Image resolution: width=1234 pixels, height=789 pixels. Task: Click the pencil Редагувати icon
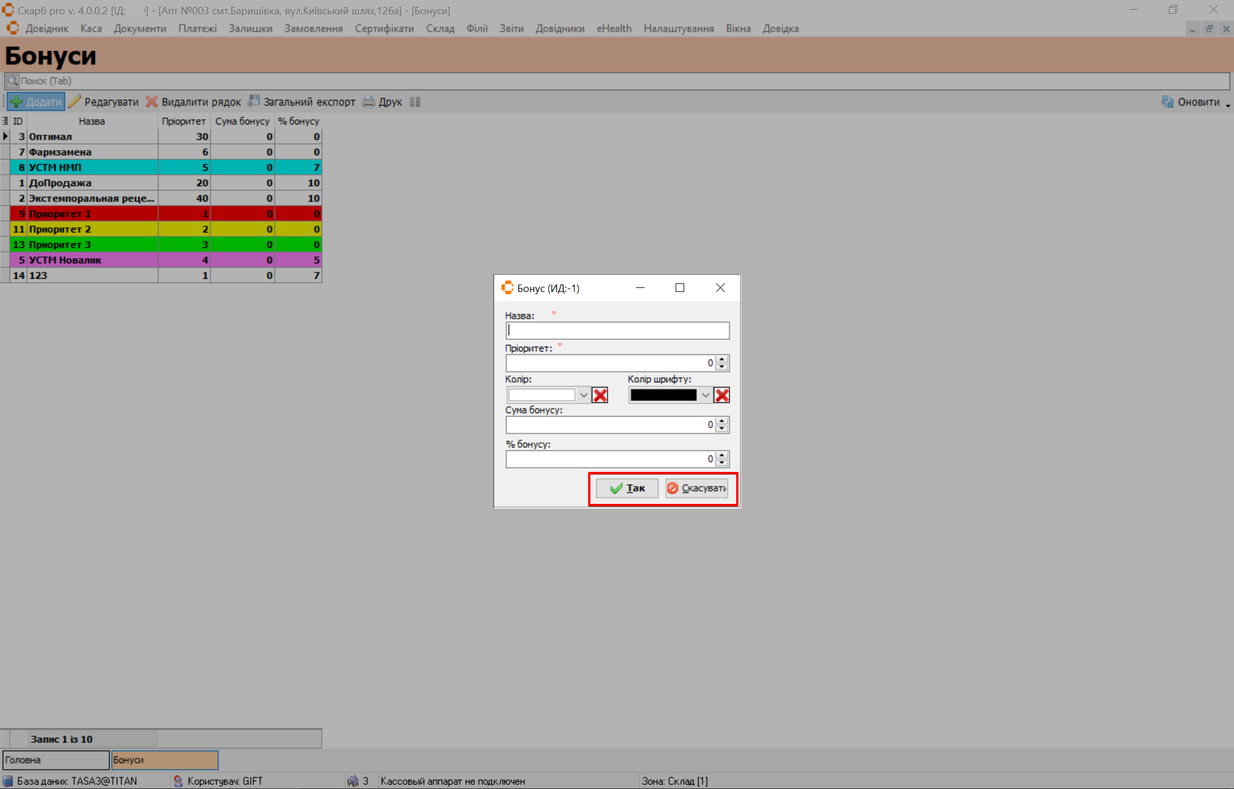[x=74, y=102]
